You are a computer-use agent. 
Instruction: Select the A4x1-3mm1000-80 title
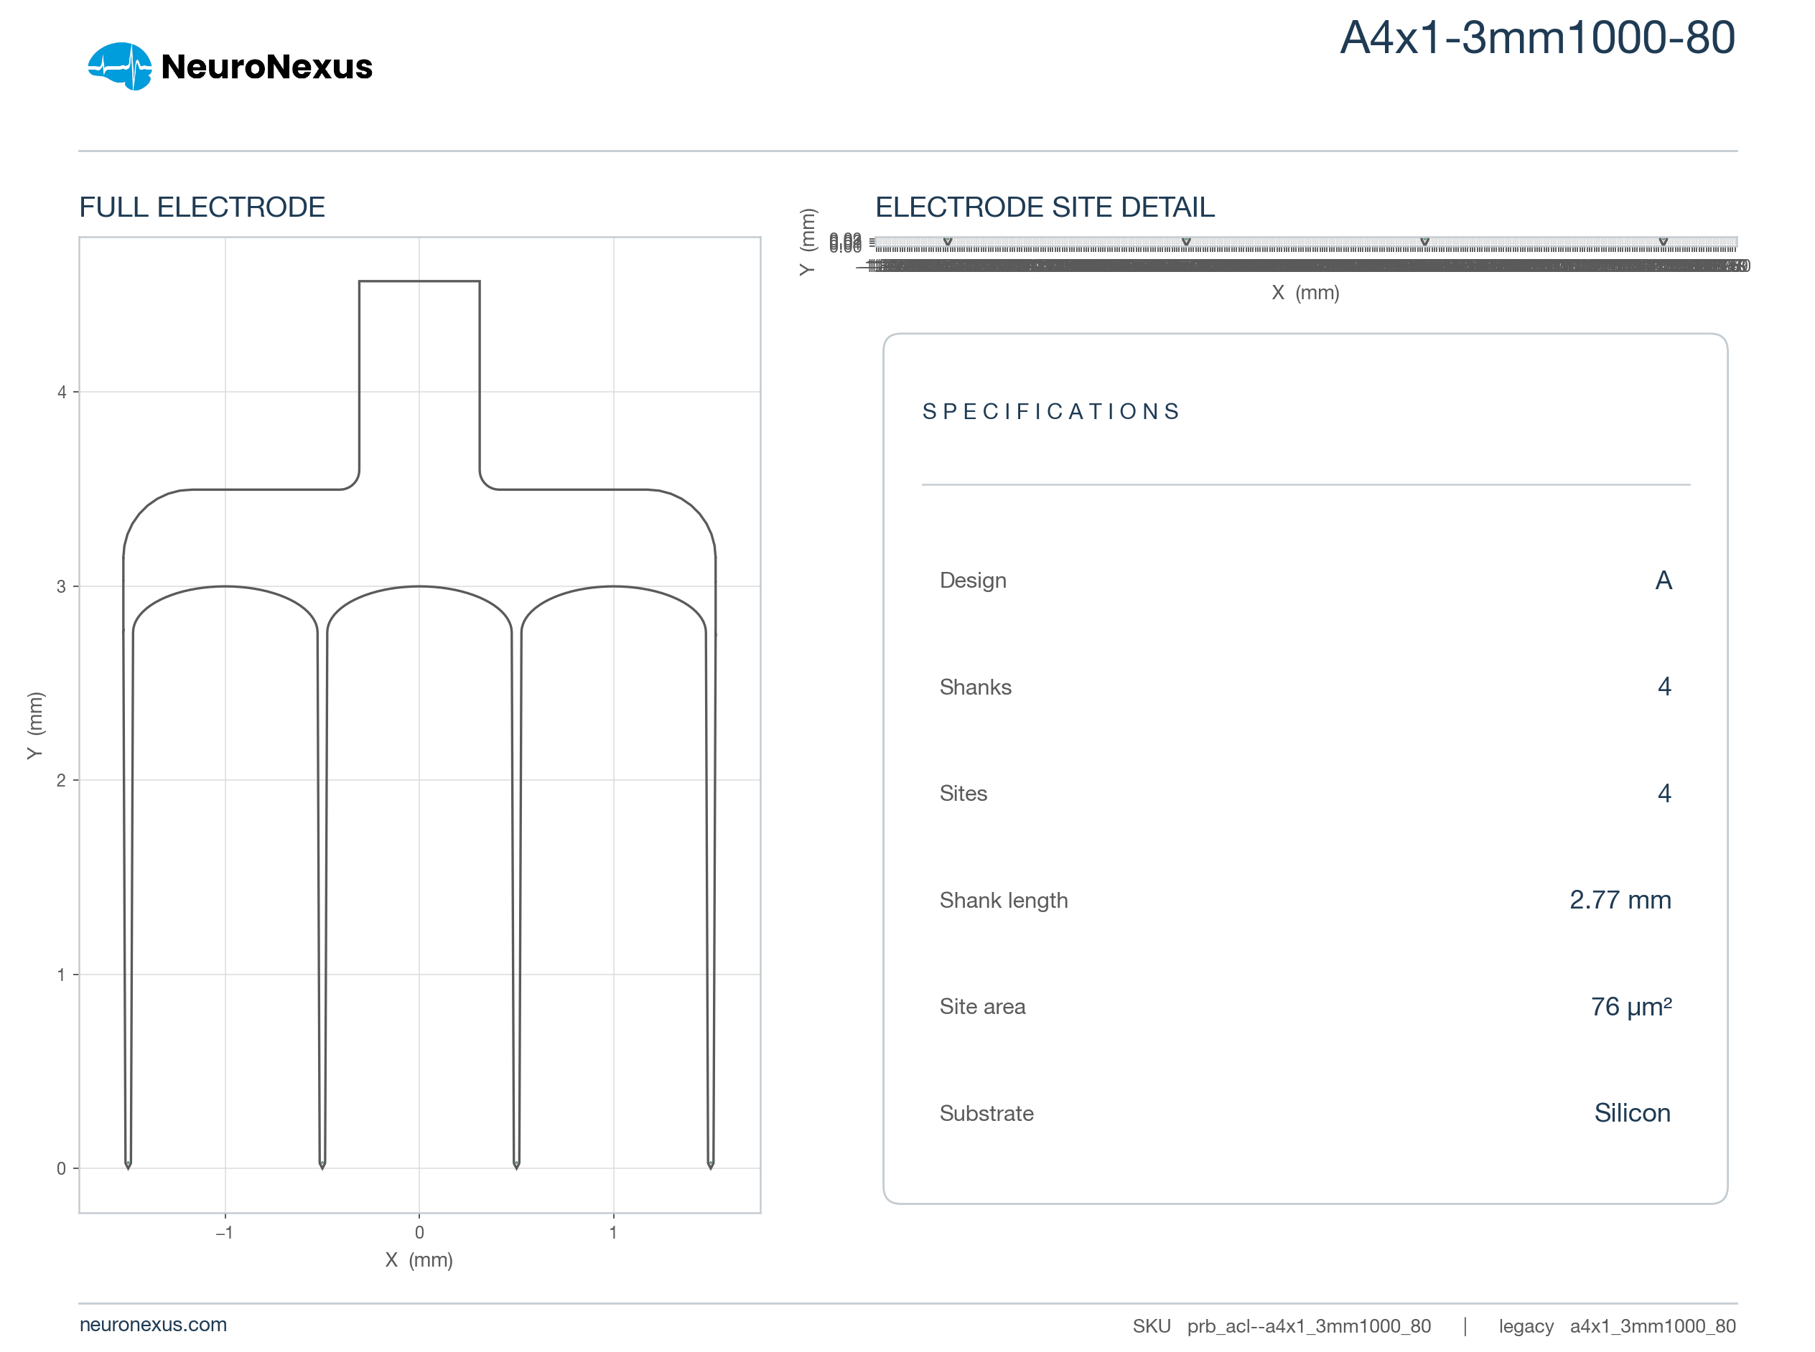1536,37
